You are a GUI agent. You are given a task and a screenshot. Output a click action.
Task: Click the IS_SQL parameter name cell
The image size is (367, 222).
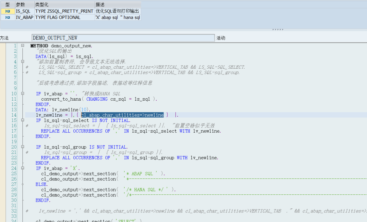click(x=25, y=11)
